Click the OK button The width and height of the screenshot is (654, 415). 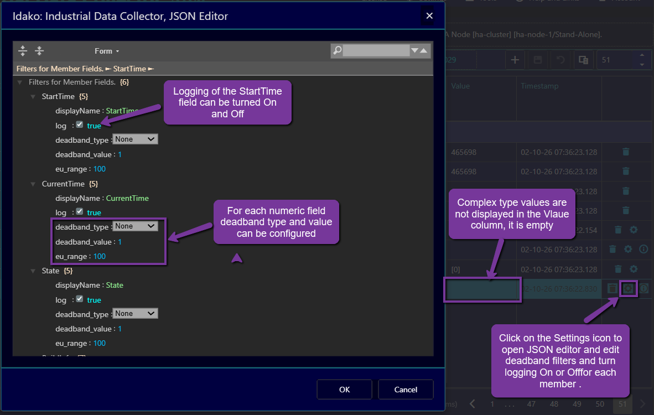point(345,390)
